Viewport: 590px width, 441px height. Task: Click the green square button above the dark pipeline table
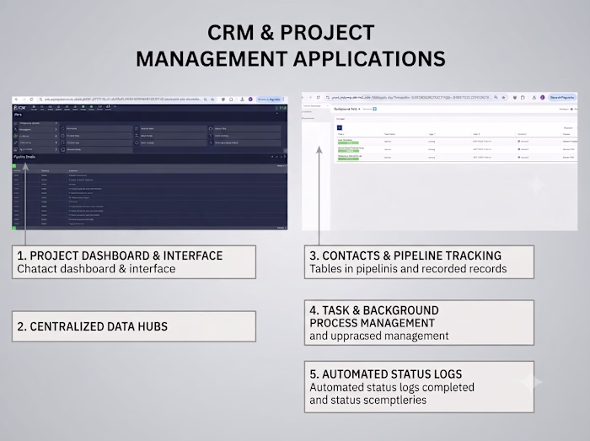coord(14,166)
